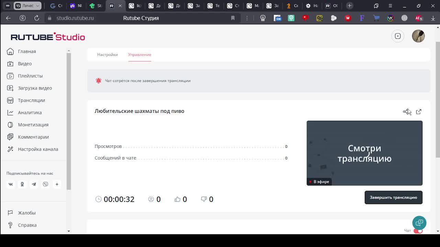The width and height of the screenshot is (440, 247).
Task: Bookmark this page icon
Action: [233, 18]
